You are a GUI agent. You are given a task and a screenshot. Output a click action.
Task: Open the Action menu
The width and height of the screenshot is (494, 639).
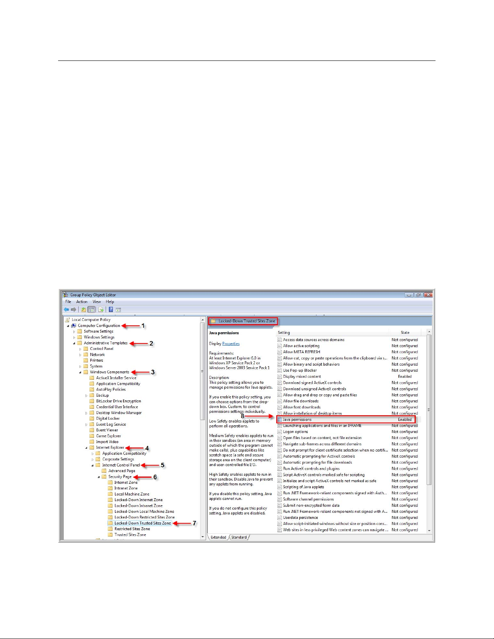tap(82, 302)
